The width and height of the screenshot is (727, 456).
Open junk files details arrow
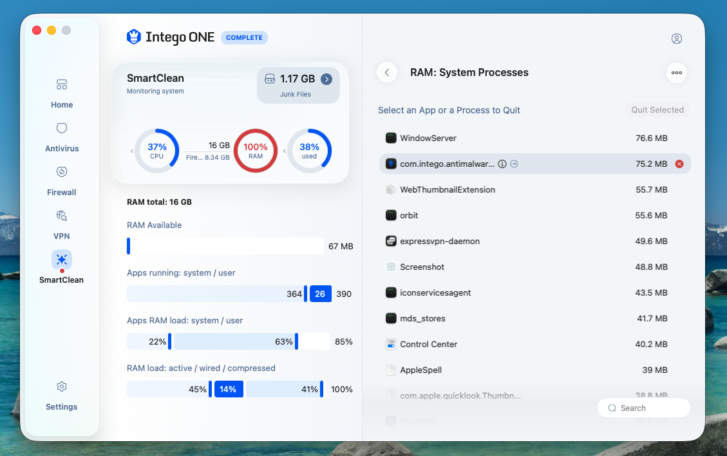[326, 79]
